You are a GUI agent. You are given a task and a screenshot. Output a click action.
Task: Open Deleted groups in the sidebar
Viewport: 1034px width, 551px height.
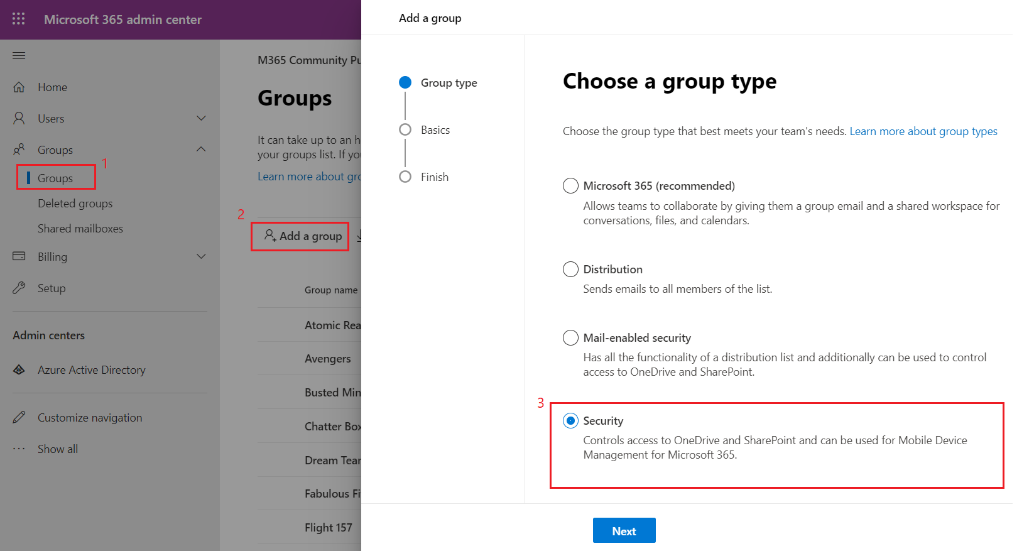(75, 204)
